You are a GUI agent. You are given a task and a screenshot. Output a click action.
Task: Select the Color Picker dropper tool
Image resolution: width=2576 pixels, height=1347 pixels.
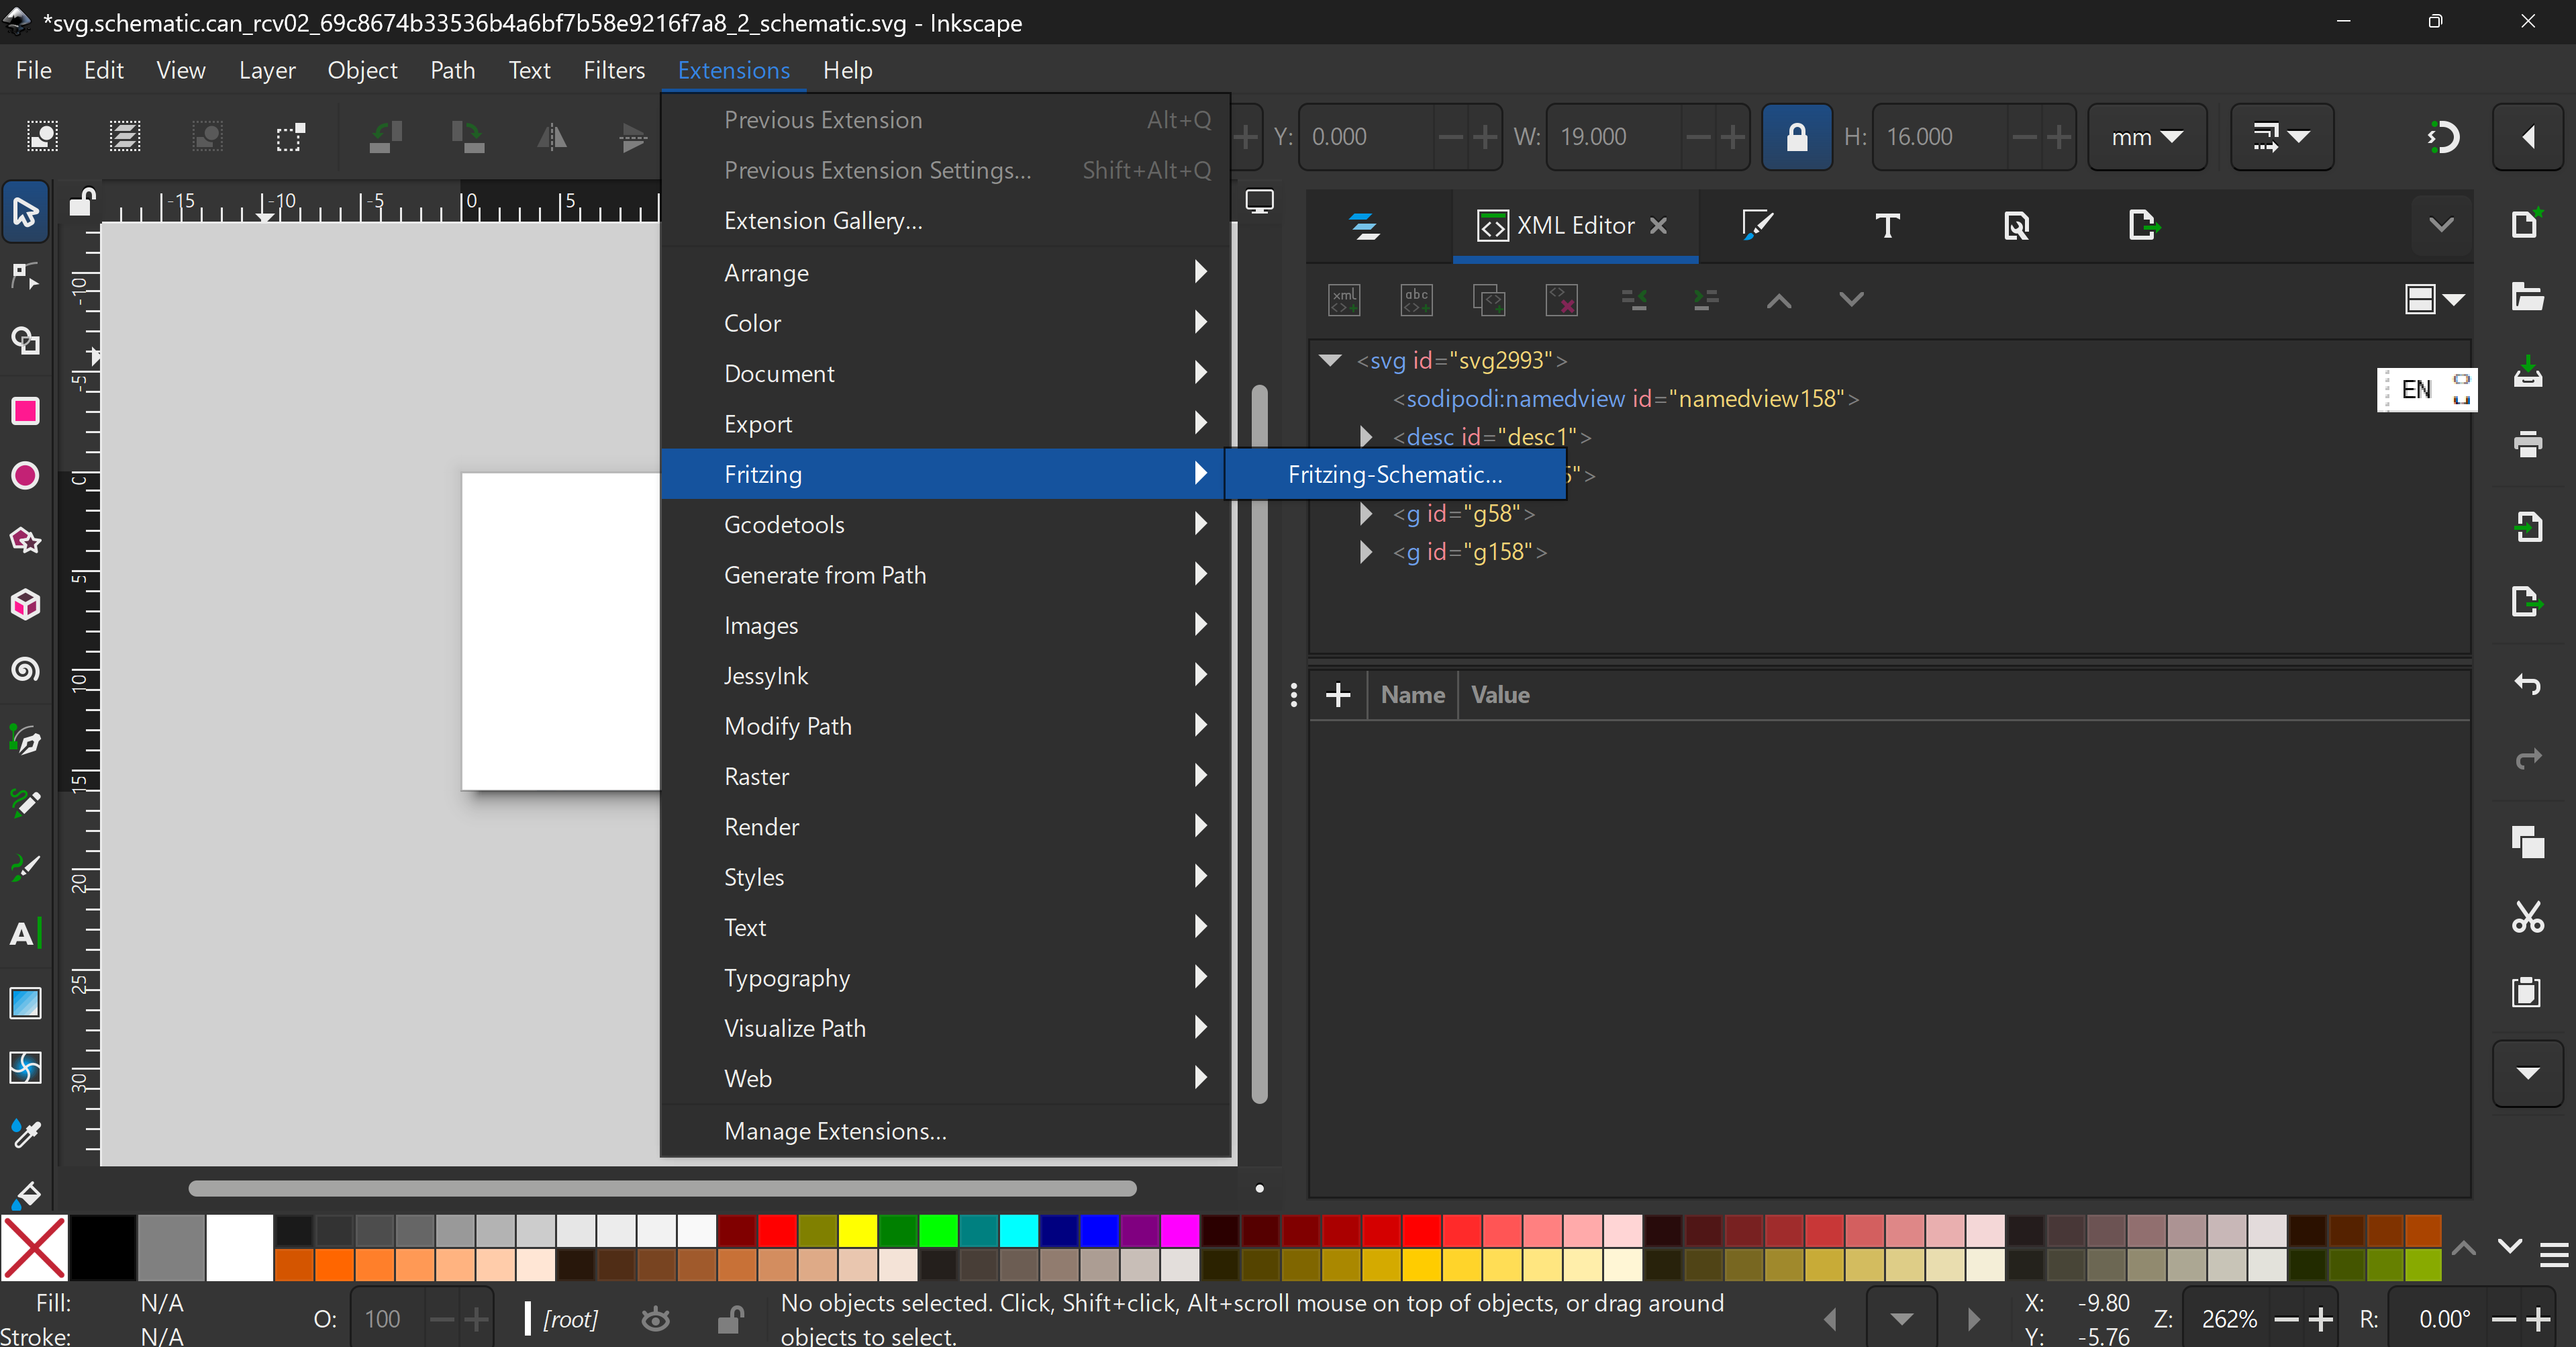click(x=25, y=1132)
